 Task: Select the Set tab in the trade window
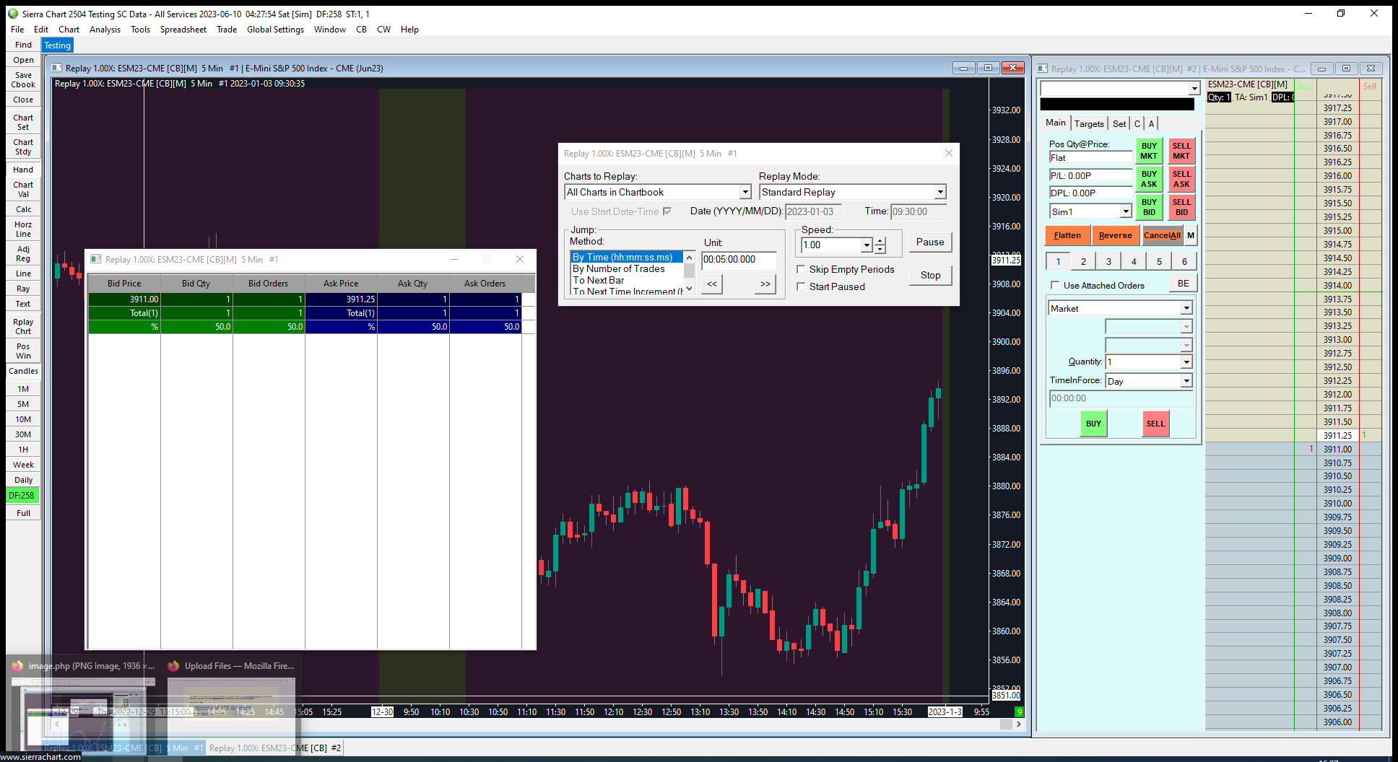(x=1119, y=123)
